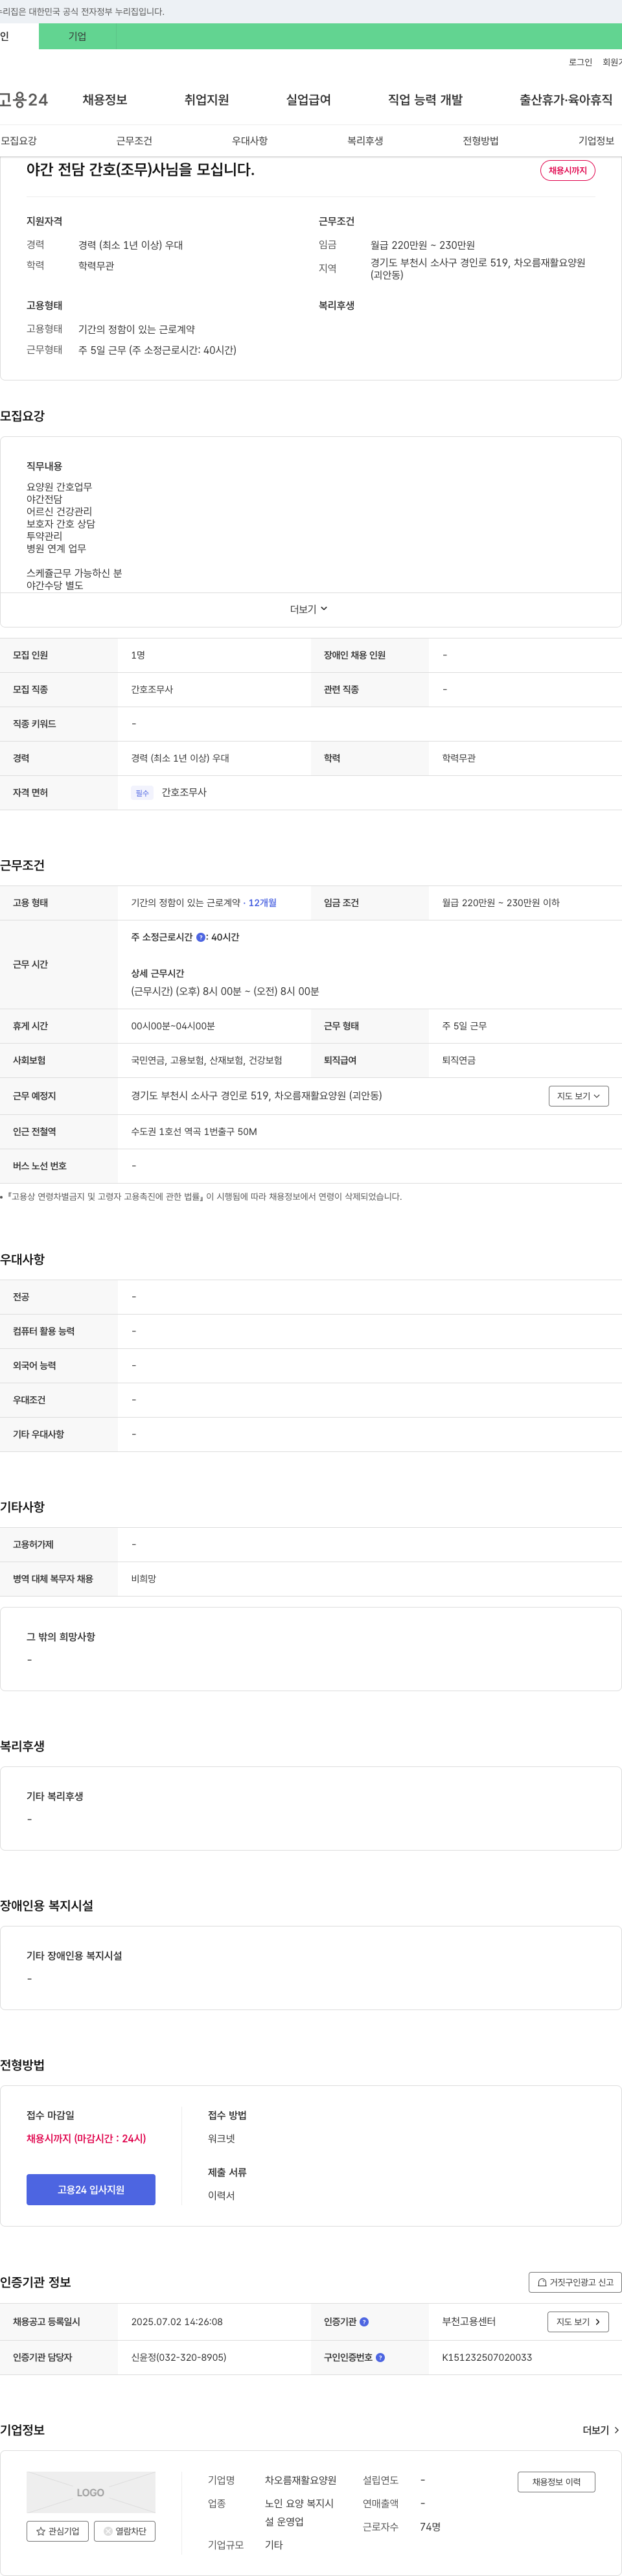Viewport: 622px width, 2576px height.
Task: Jump to the 우대사항 section tab
Action: (250, 141)
